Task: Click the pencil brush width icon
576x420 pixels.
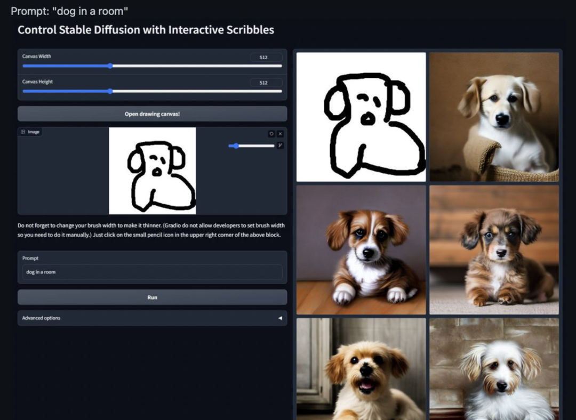Action: click(x=281, y=146)
